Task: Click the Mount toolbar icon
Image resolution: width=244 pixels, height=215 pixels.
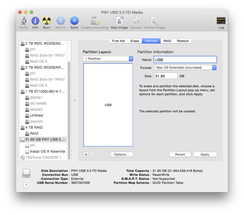Action: (60, 21)
